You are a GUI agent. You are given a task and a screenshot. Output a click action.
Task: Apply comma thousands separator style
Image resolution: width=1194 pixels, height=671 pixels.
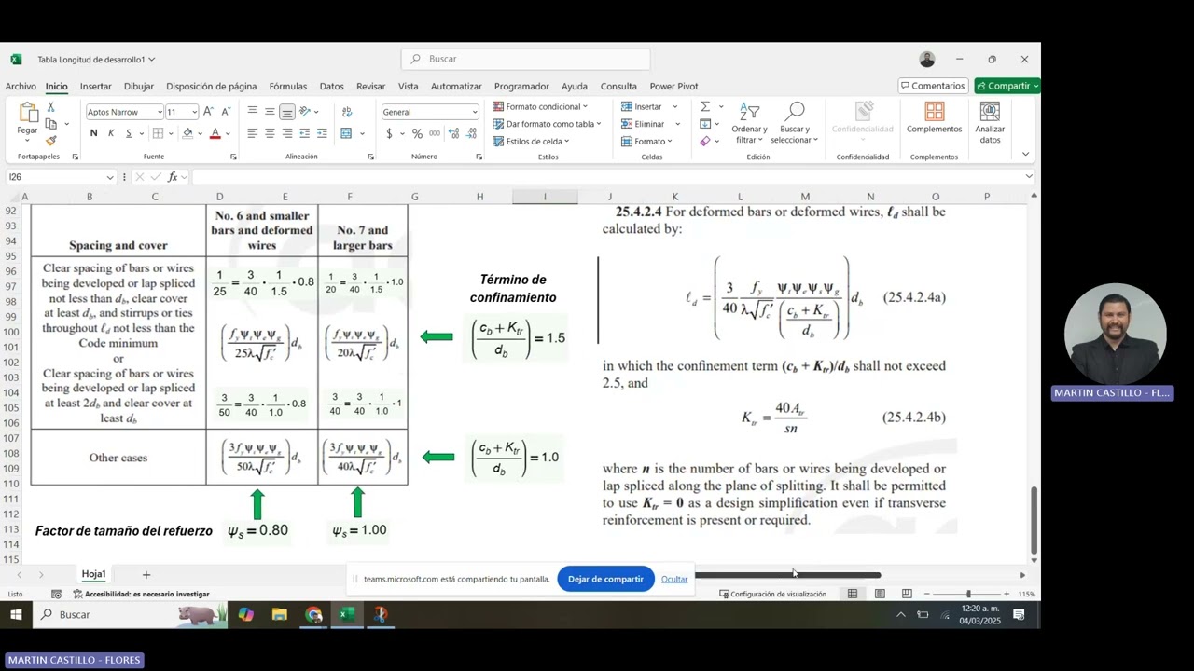click(x=434, y=133)
